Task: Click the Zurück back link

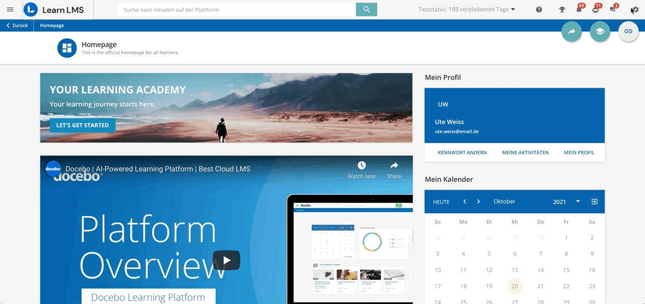Action: coord(17,25)
